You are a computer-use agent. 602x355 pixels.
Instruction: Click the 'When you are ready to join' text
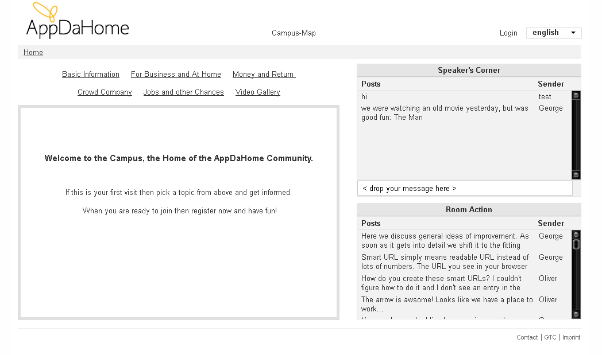180,211
